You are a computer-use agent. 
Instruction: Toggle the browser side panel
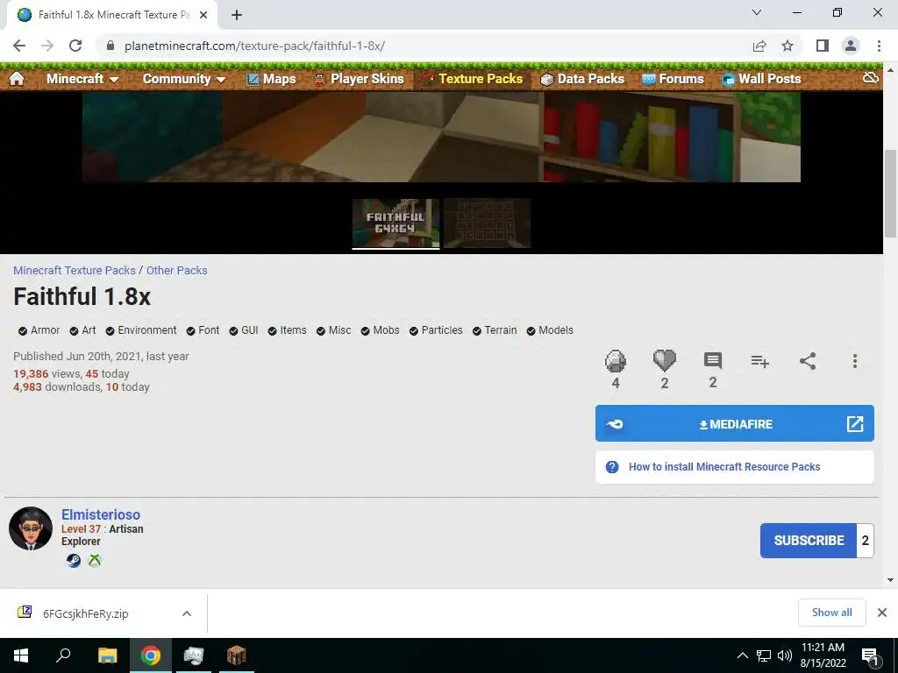[x=823, y=46]
